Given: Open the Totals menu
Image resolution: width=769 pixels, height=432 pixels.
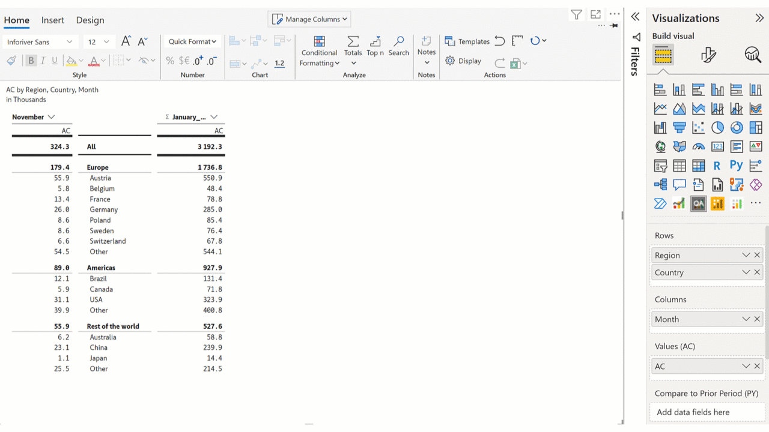Looking at the screenshot, I should tap(353, 50).
